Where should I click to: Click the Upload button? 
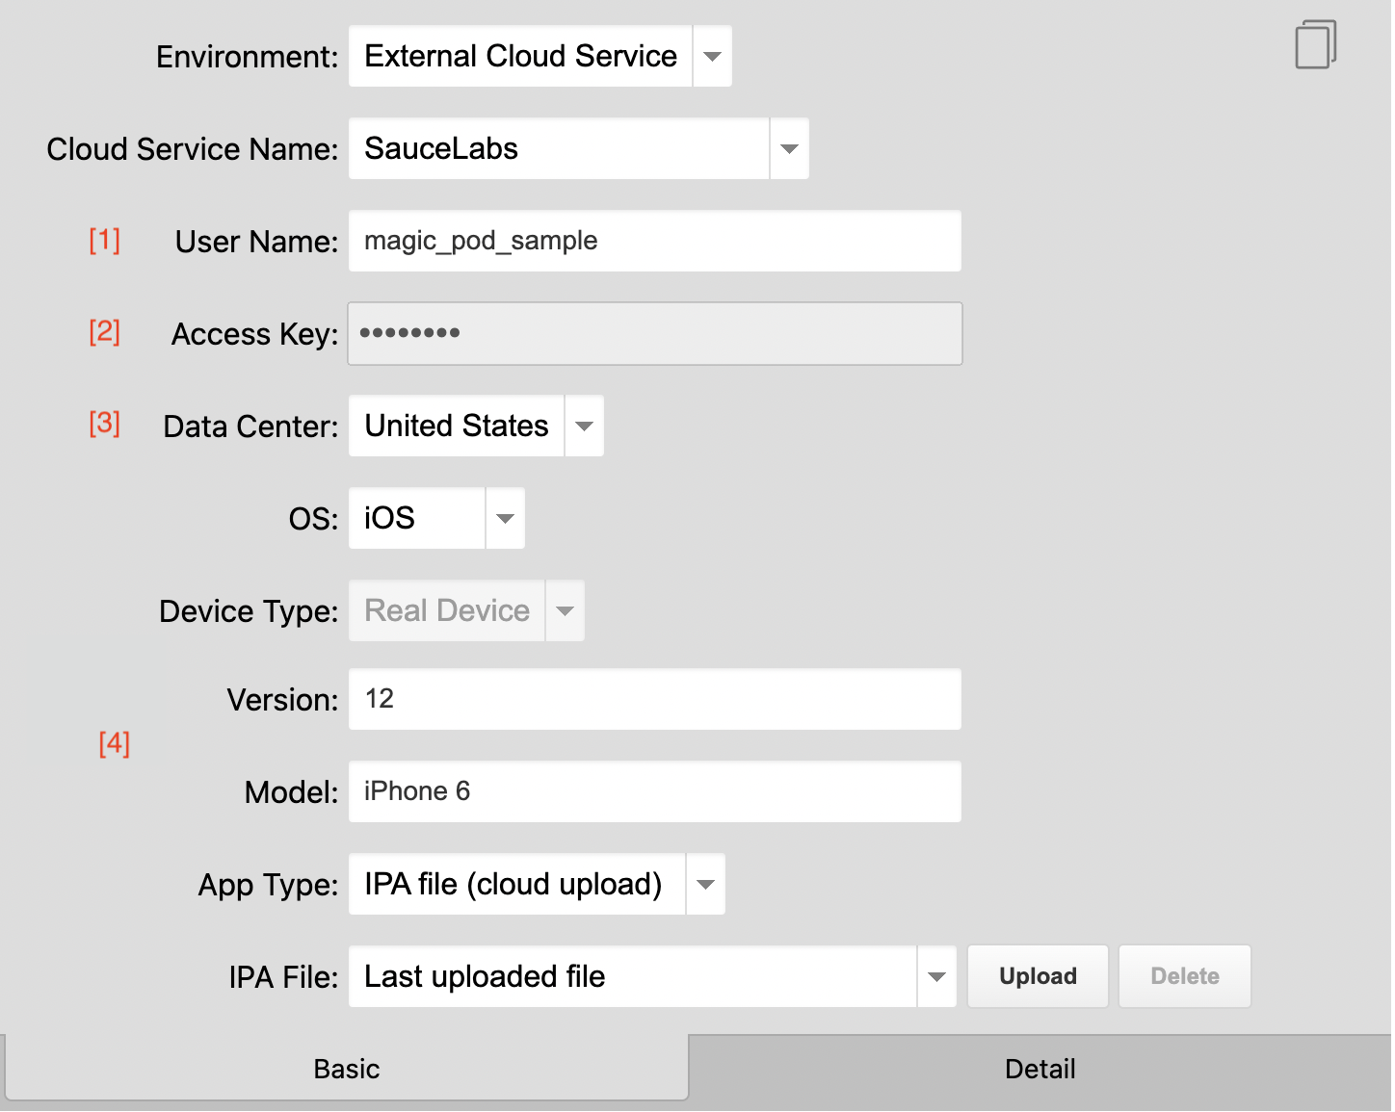pyautogui.click(x=1038, y=976)
